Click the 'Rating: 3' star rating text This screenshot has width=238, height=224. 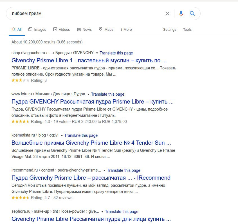coord(39,80)
